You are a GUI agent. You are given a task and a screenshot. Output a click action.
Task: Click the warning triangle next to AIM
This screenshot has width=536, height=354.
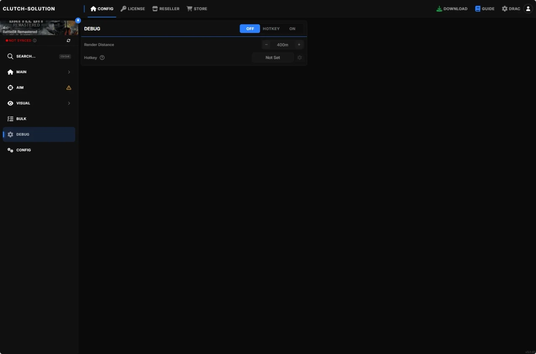click(69, 87)
